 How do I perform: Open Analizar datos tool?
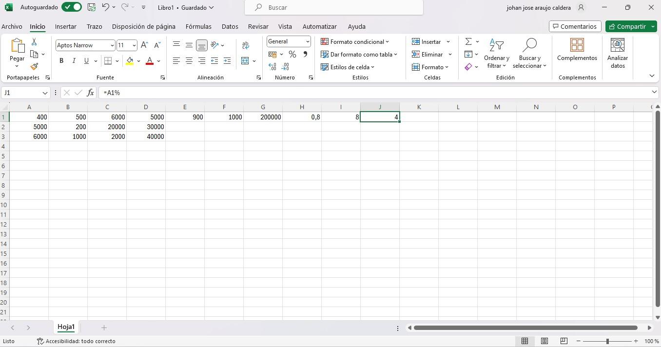click(x=617, y=54)
